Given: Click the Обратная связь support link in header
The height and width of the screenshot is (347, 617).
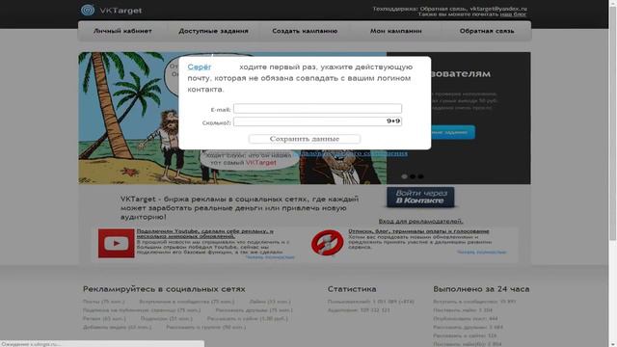Looking at the screenshot, I should [x=443, y=9].
